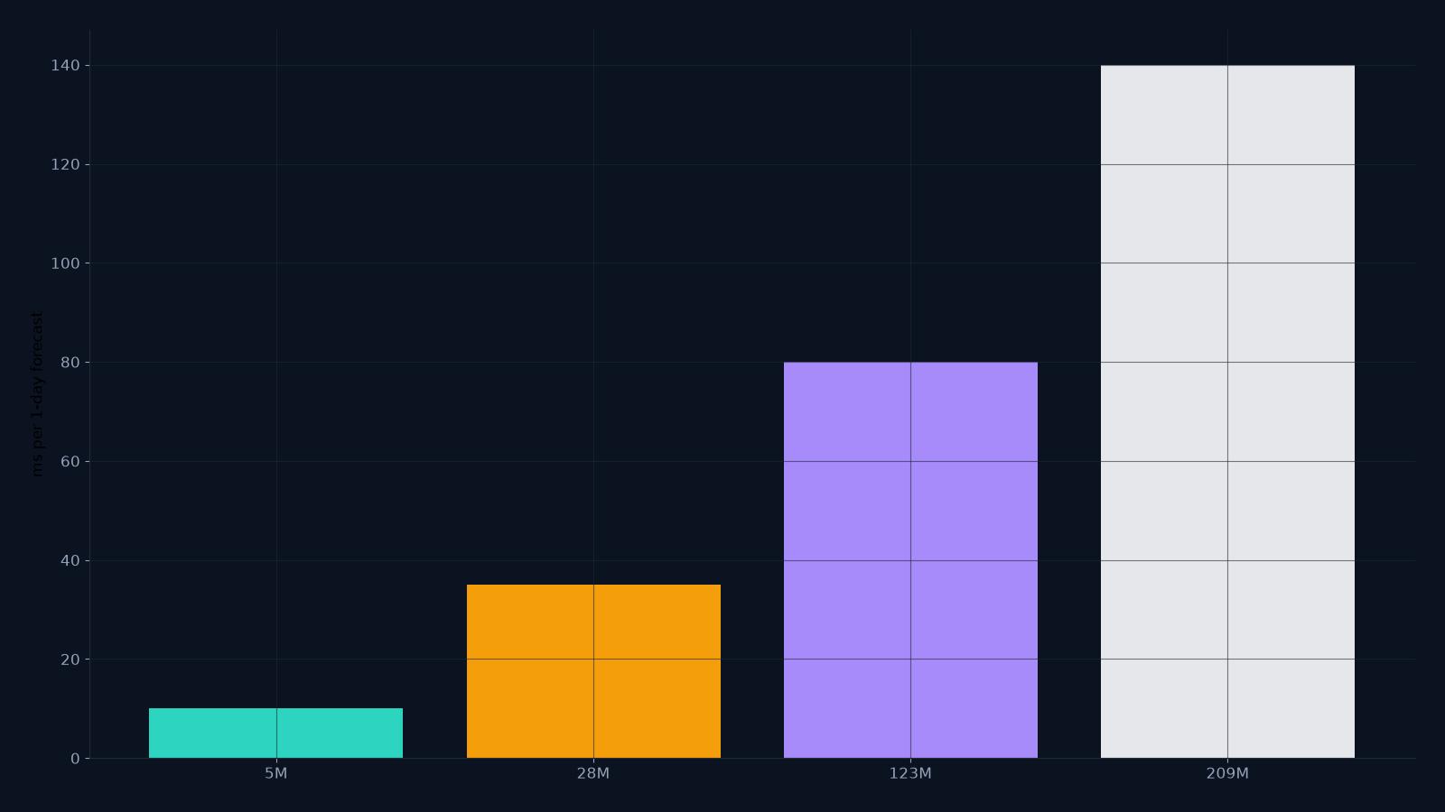Click the y-axis tick label 60
Screen dimensions: 1445x812
(70, 461)
